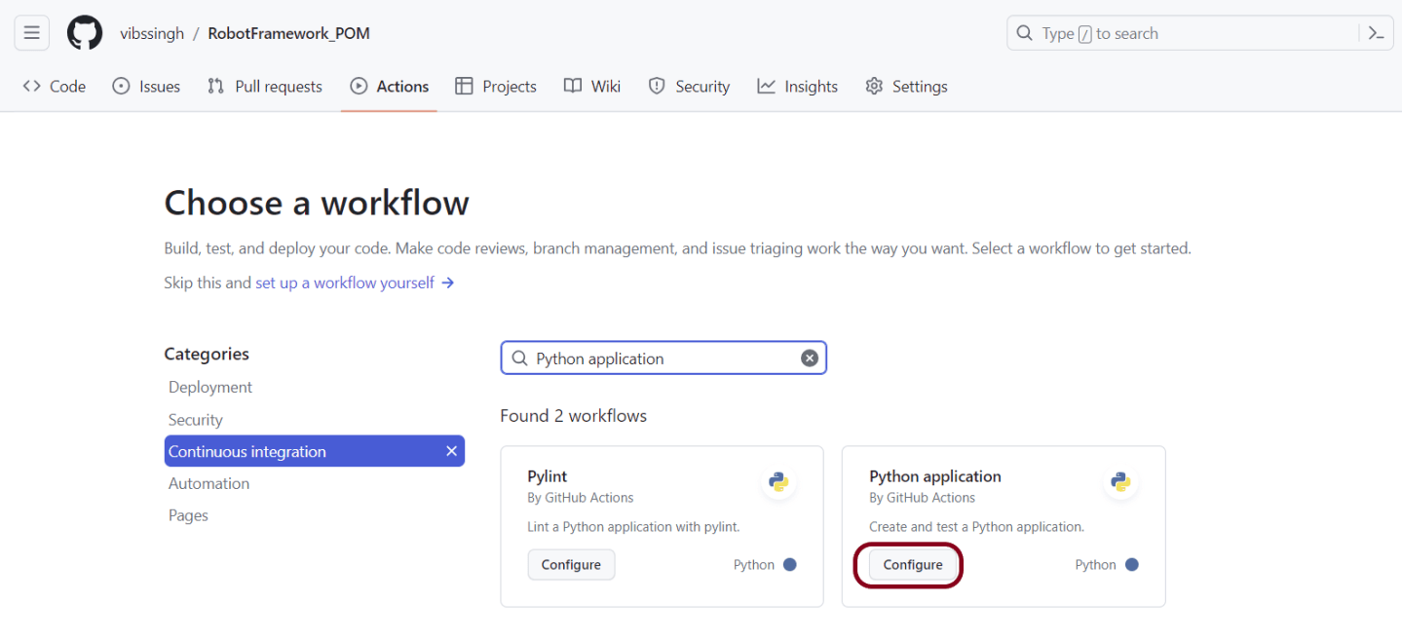Open the Insights tab
The height and width of the screenshot is (641, 1402).
point(798,87)
